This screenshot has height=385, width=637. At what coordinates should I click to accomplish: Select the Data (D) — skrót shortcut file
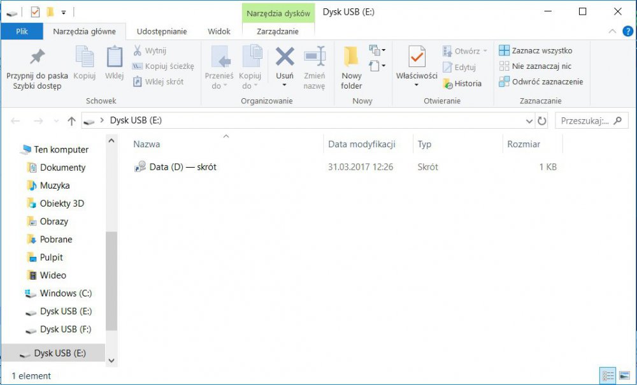pos(182,167)
